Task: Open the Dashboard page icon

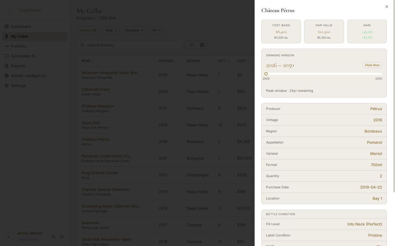Action: [6, 26]
